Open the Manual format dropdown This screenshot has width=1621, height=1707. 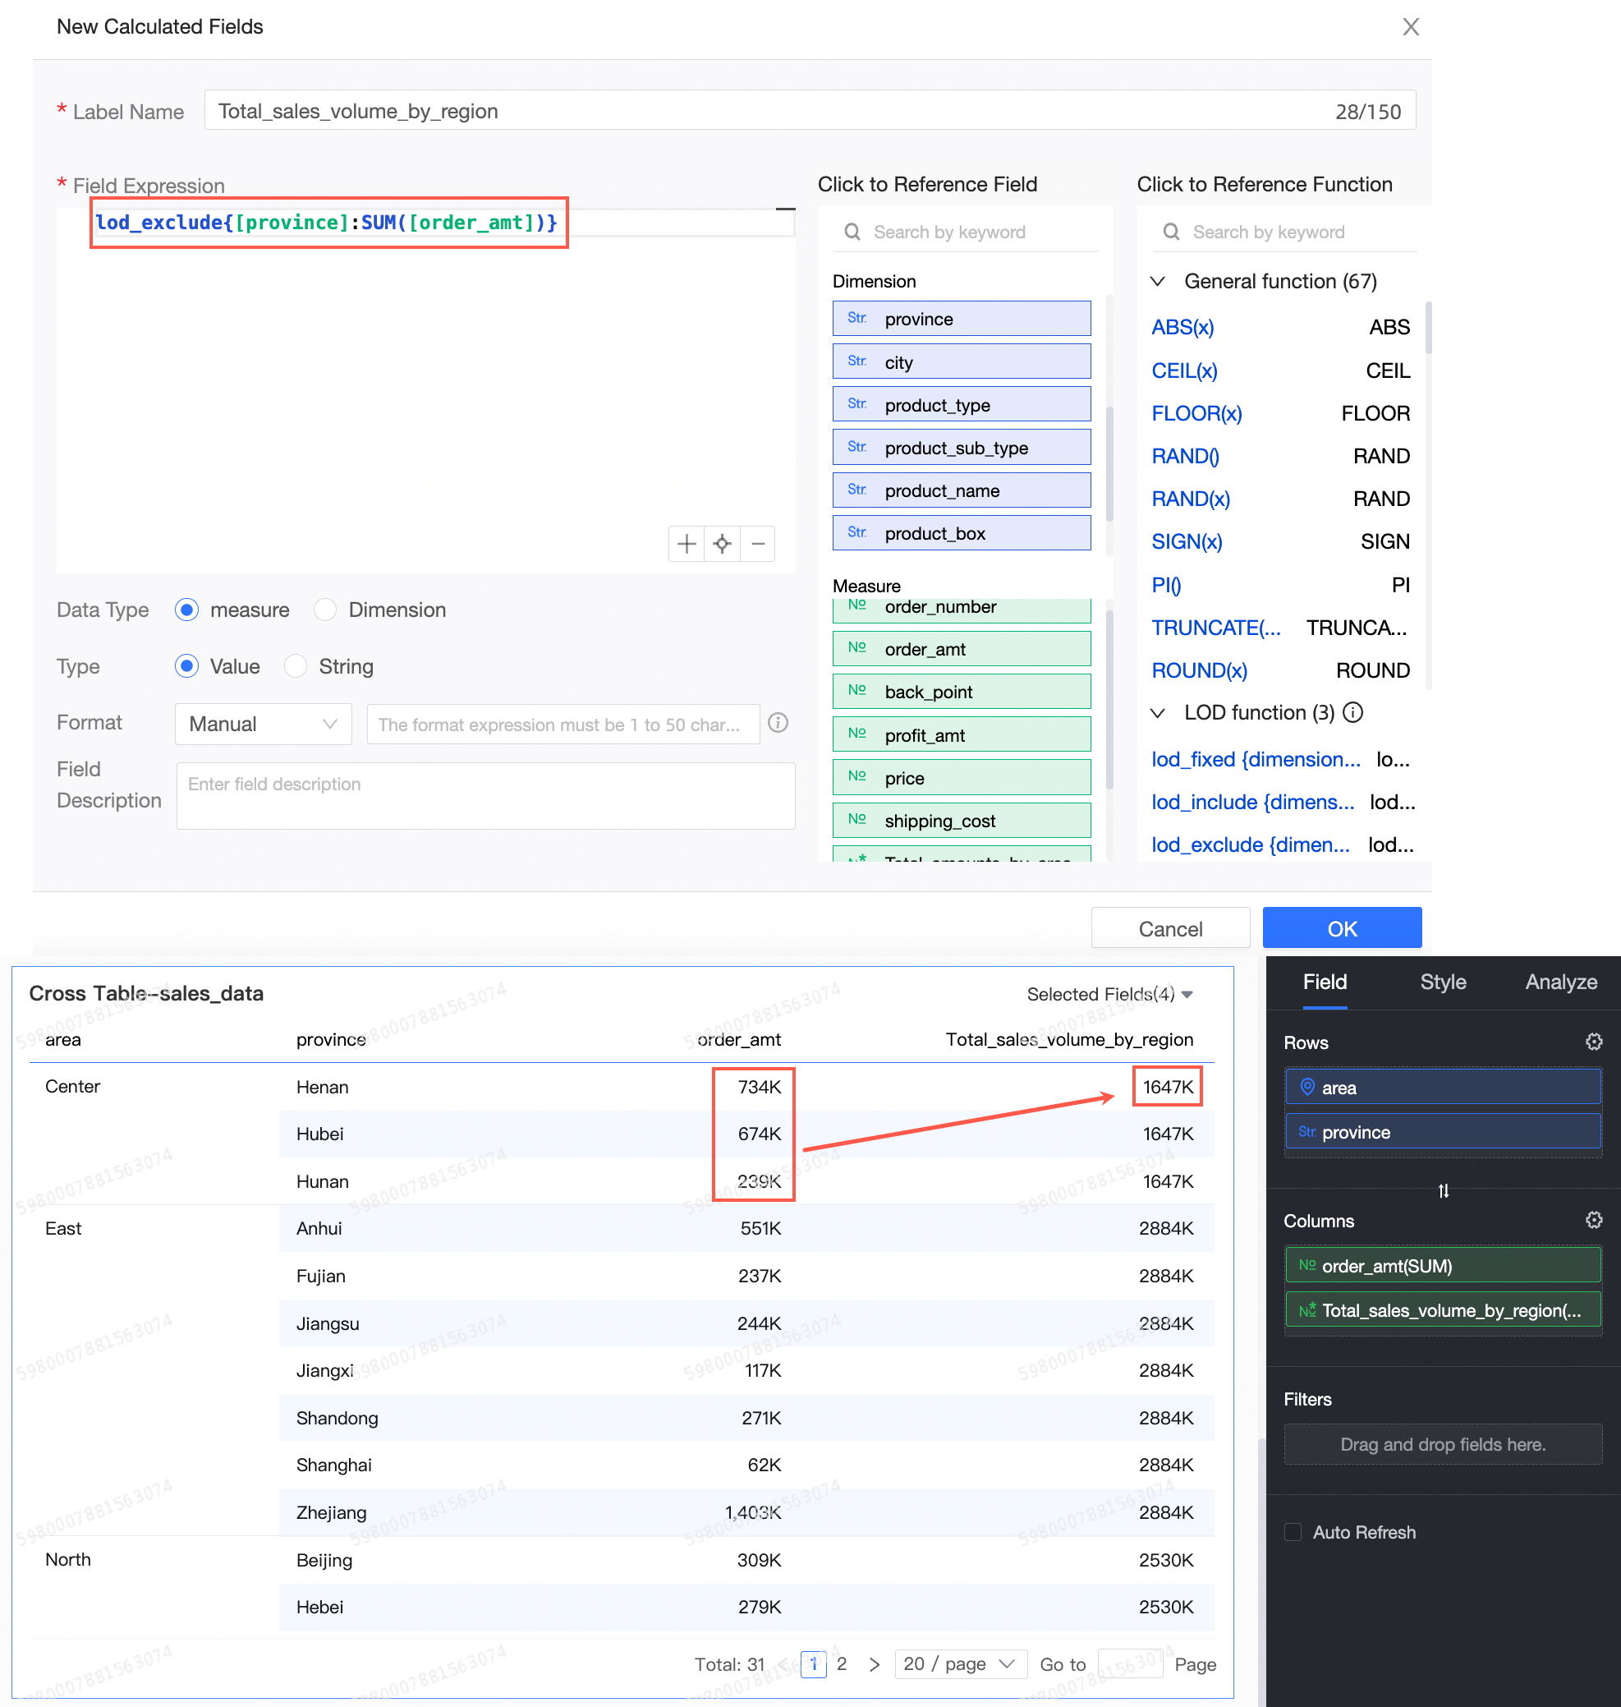[x=263, y=724]
